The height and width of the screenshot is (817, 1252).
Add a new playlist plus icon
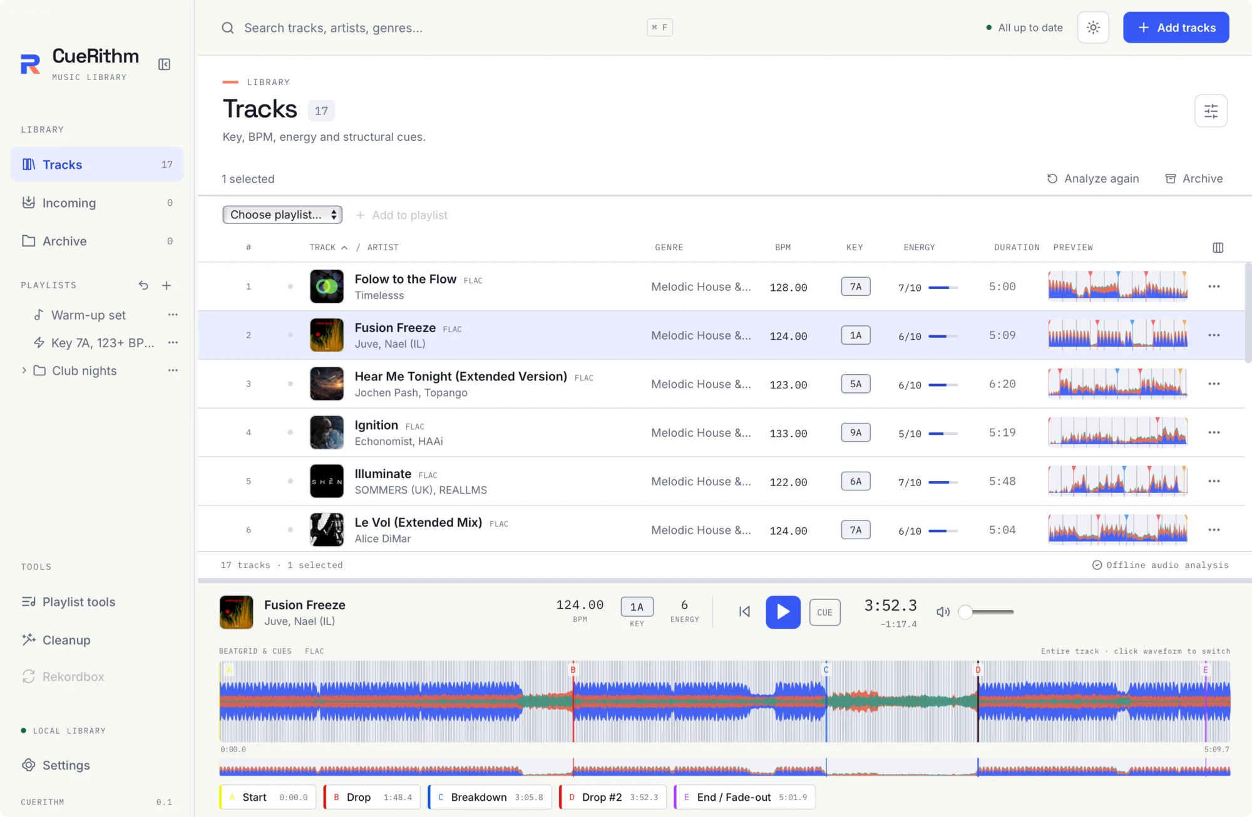167,285
